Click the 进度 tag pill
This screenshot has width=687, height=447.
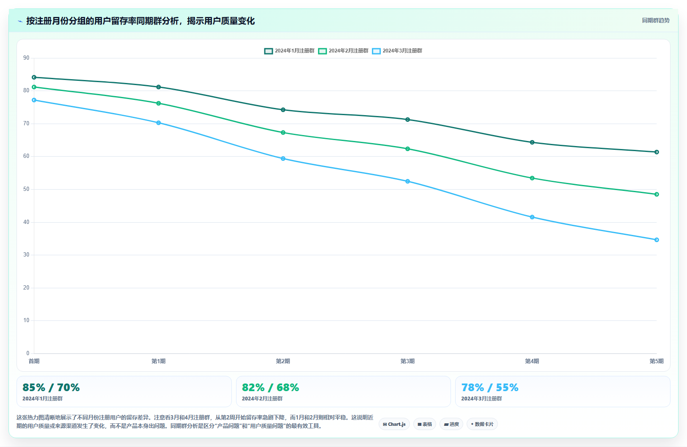451,424
